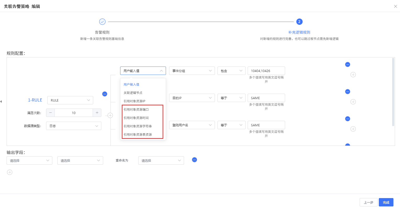Remove the output field row
Image resolution: width=400 pixels, height=208 pixels.
[x=194, y=160]
